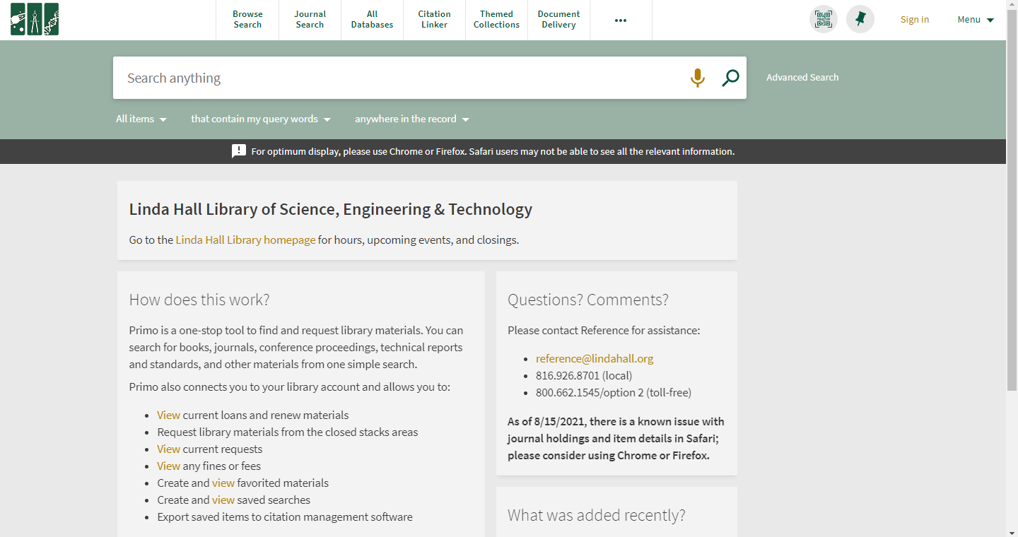
Task: Click Sign in
Action: pyautogui.click(x=915, y=20)
